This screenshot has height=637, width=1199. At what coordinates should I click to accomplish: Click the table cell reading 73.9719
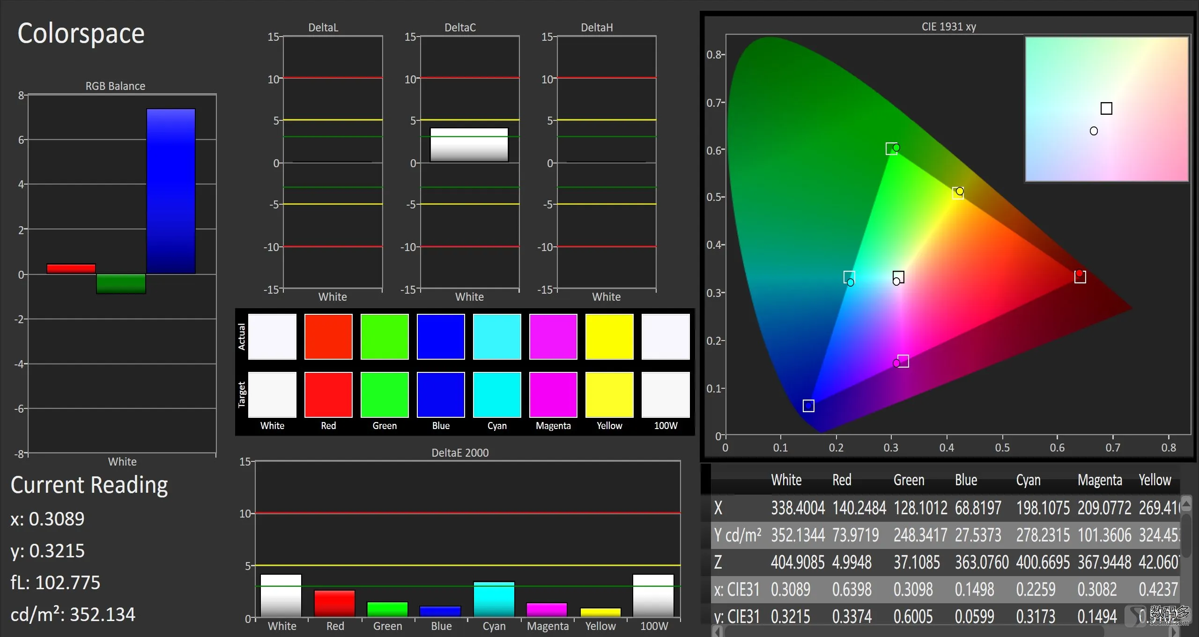(855, 535)
